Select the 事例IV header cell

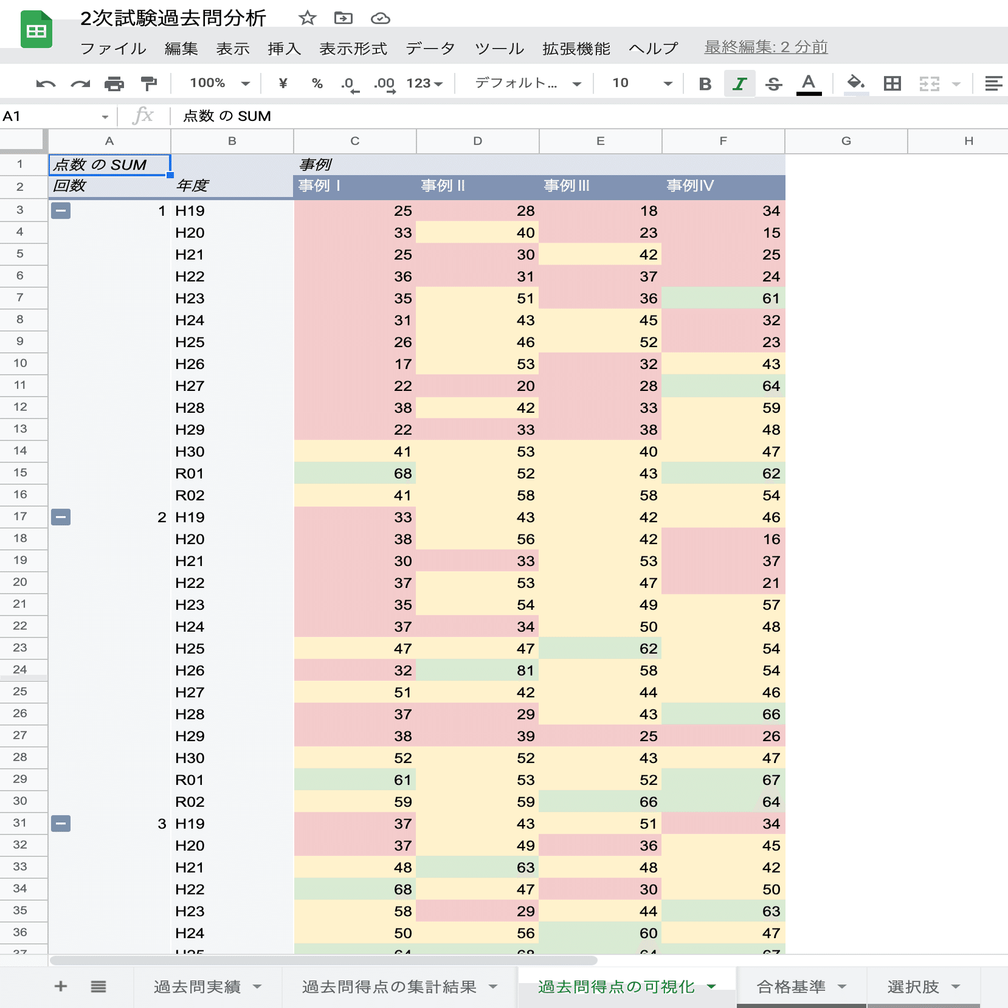coord(723,186)
